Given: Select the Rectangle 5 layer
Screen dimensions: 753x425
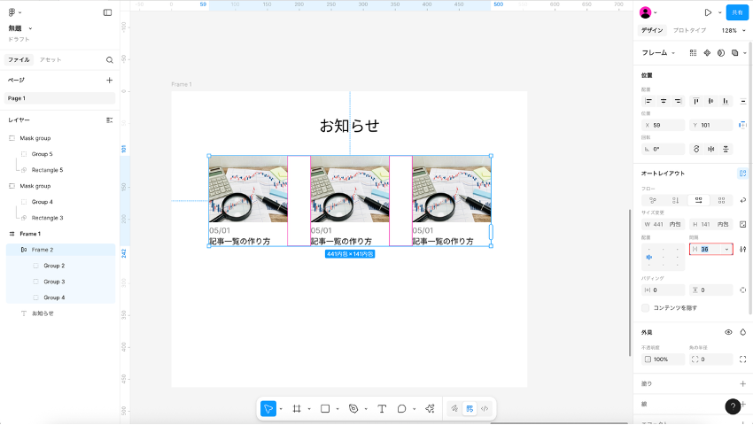Looking at the screenshot, I should [x=47, y=170].
